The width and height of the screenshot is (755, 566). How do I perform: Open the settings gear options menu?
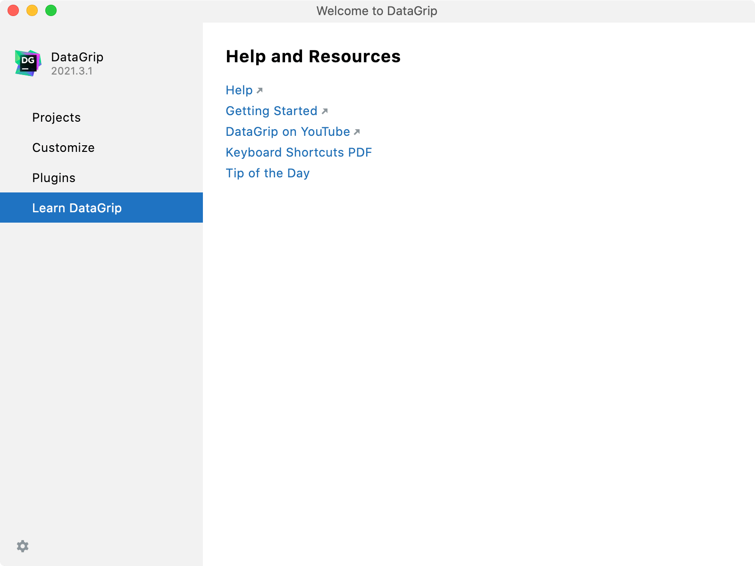pos(23,546)
